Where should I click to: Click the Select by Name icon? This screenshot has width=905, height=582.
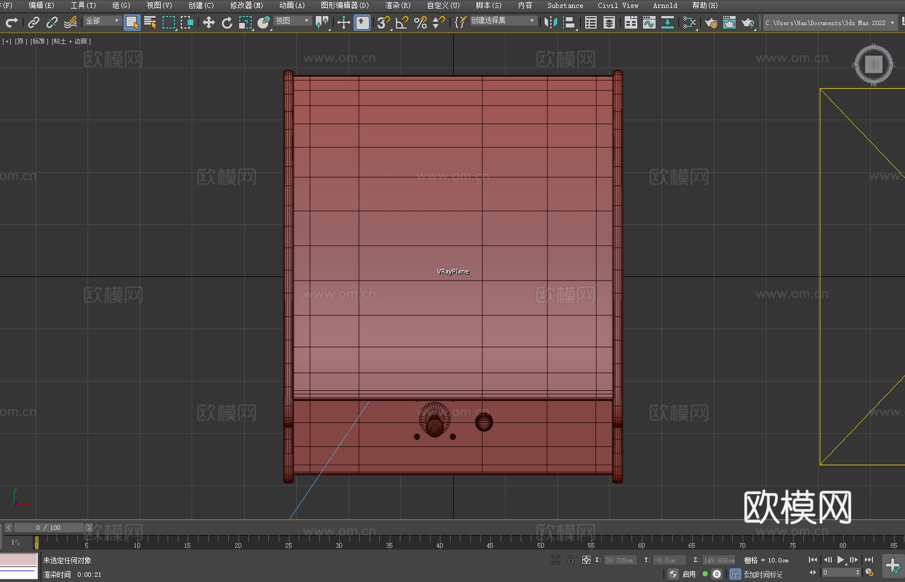click(x=150, y=22)
